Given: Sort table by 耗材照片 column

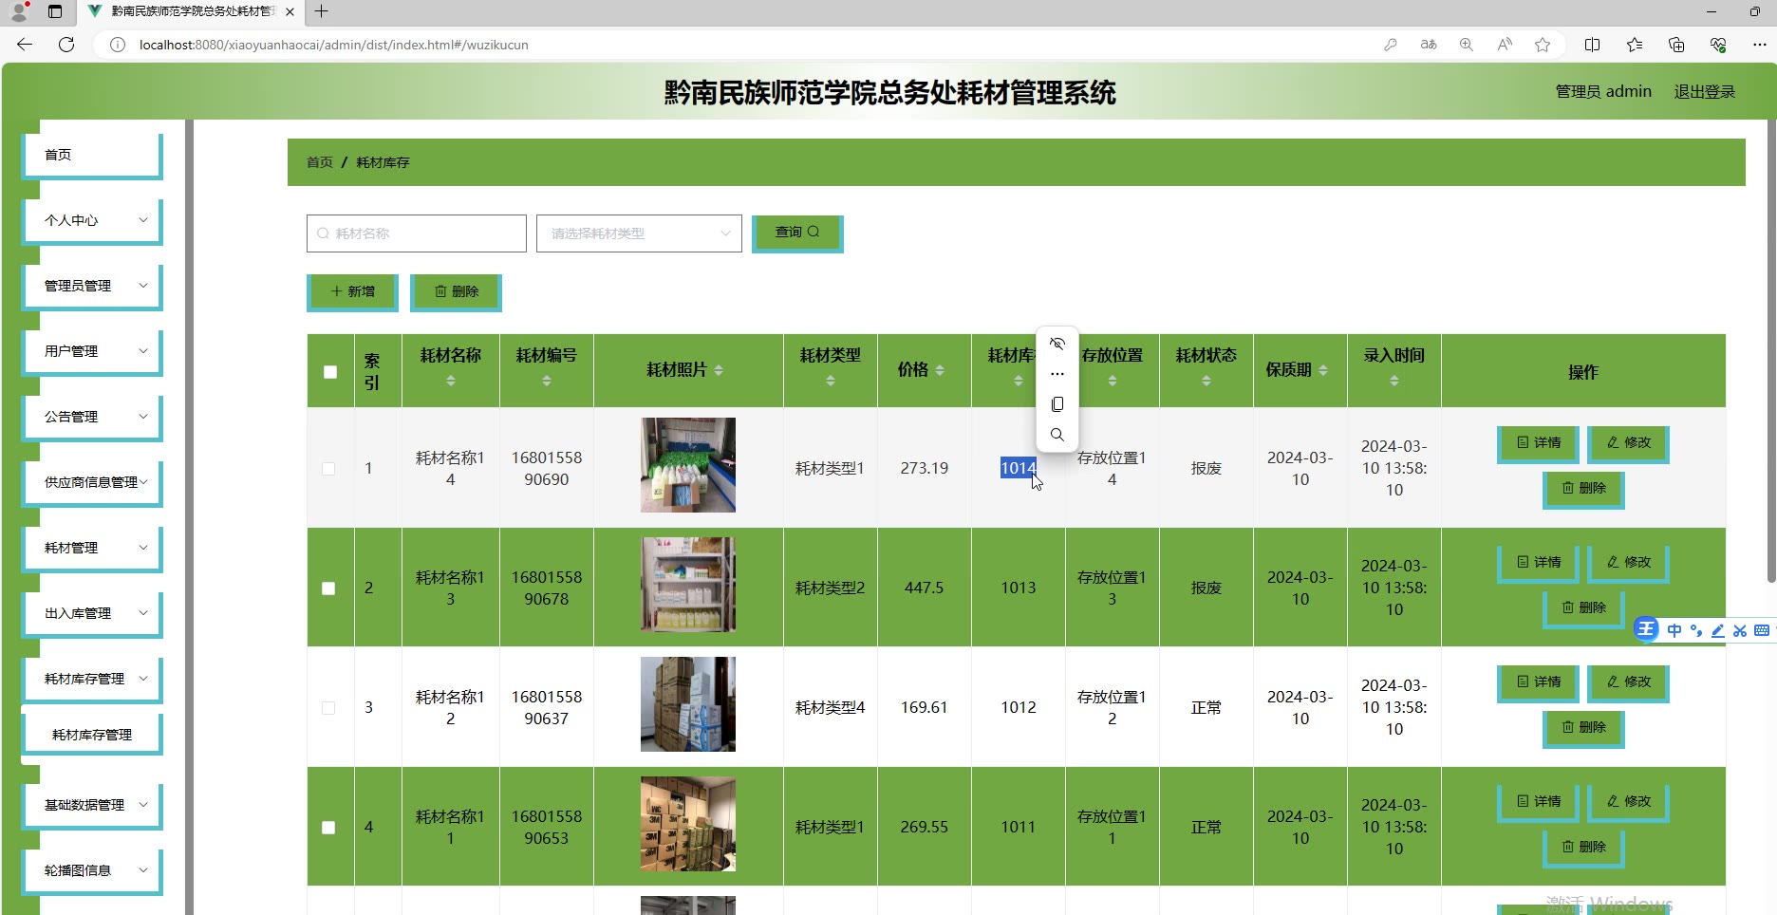Looking at the screenshot, I should coord(719,370).
